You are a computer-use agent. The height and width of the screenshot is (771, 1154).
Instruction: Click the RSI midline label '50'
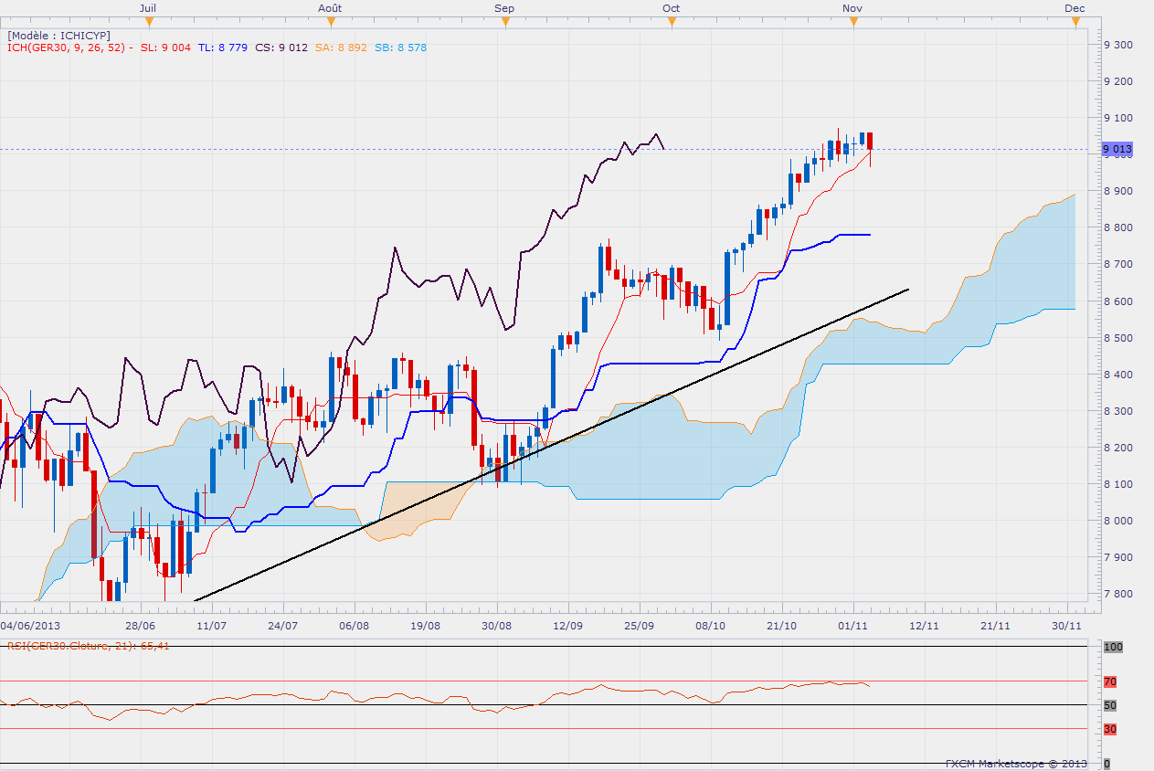[x=1110, y=705]
